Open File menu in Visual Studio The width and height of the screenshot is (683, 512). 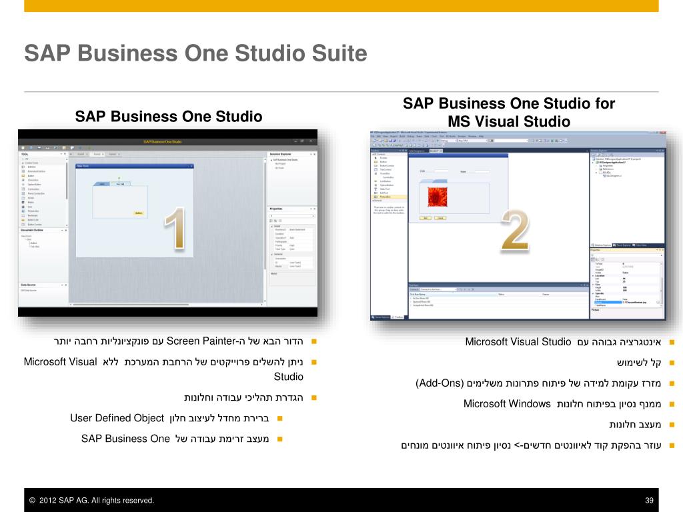pyautogui.click(x=373, y=136)
